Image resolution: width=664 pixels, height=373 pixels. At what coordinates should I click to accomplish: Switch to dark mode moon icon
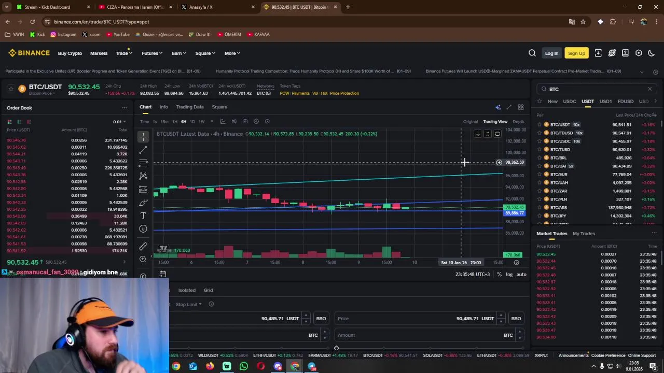pos(652,53)
